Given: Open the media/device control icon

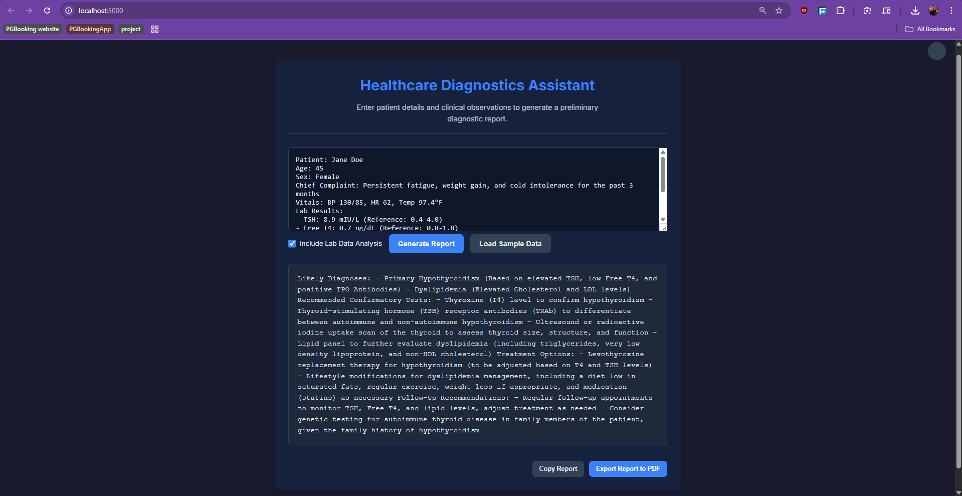Looking at the screenshot, I should [886, 11].
